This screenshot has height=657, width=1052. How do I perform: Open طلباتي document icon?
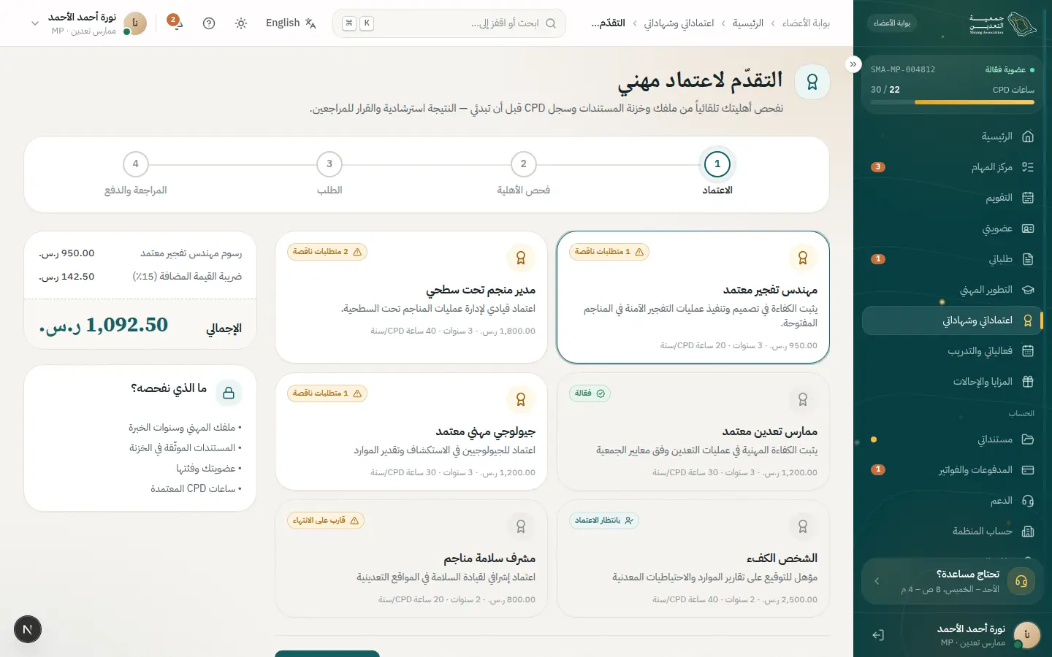(1028, 259)
